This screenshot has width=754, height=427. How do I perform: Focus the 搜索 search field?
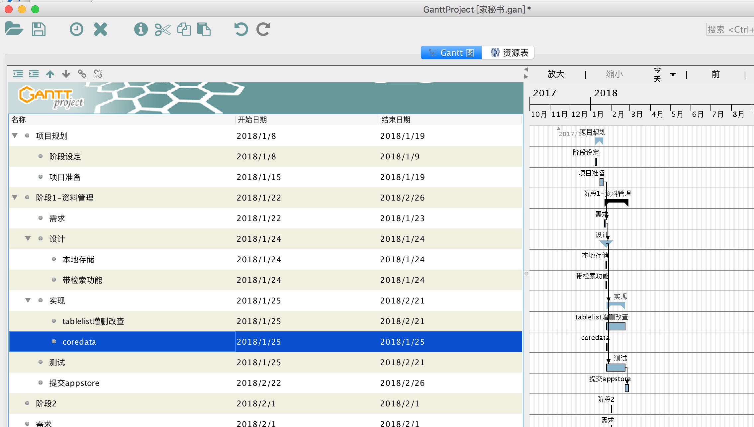point(730,30)
